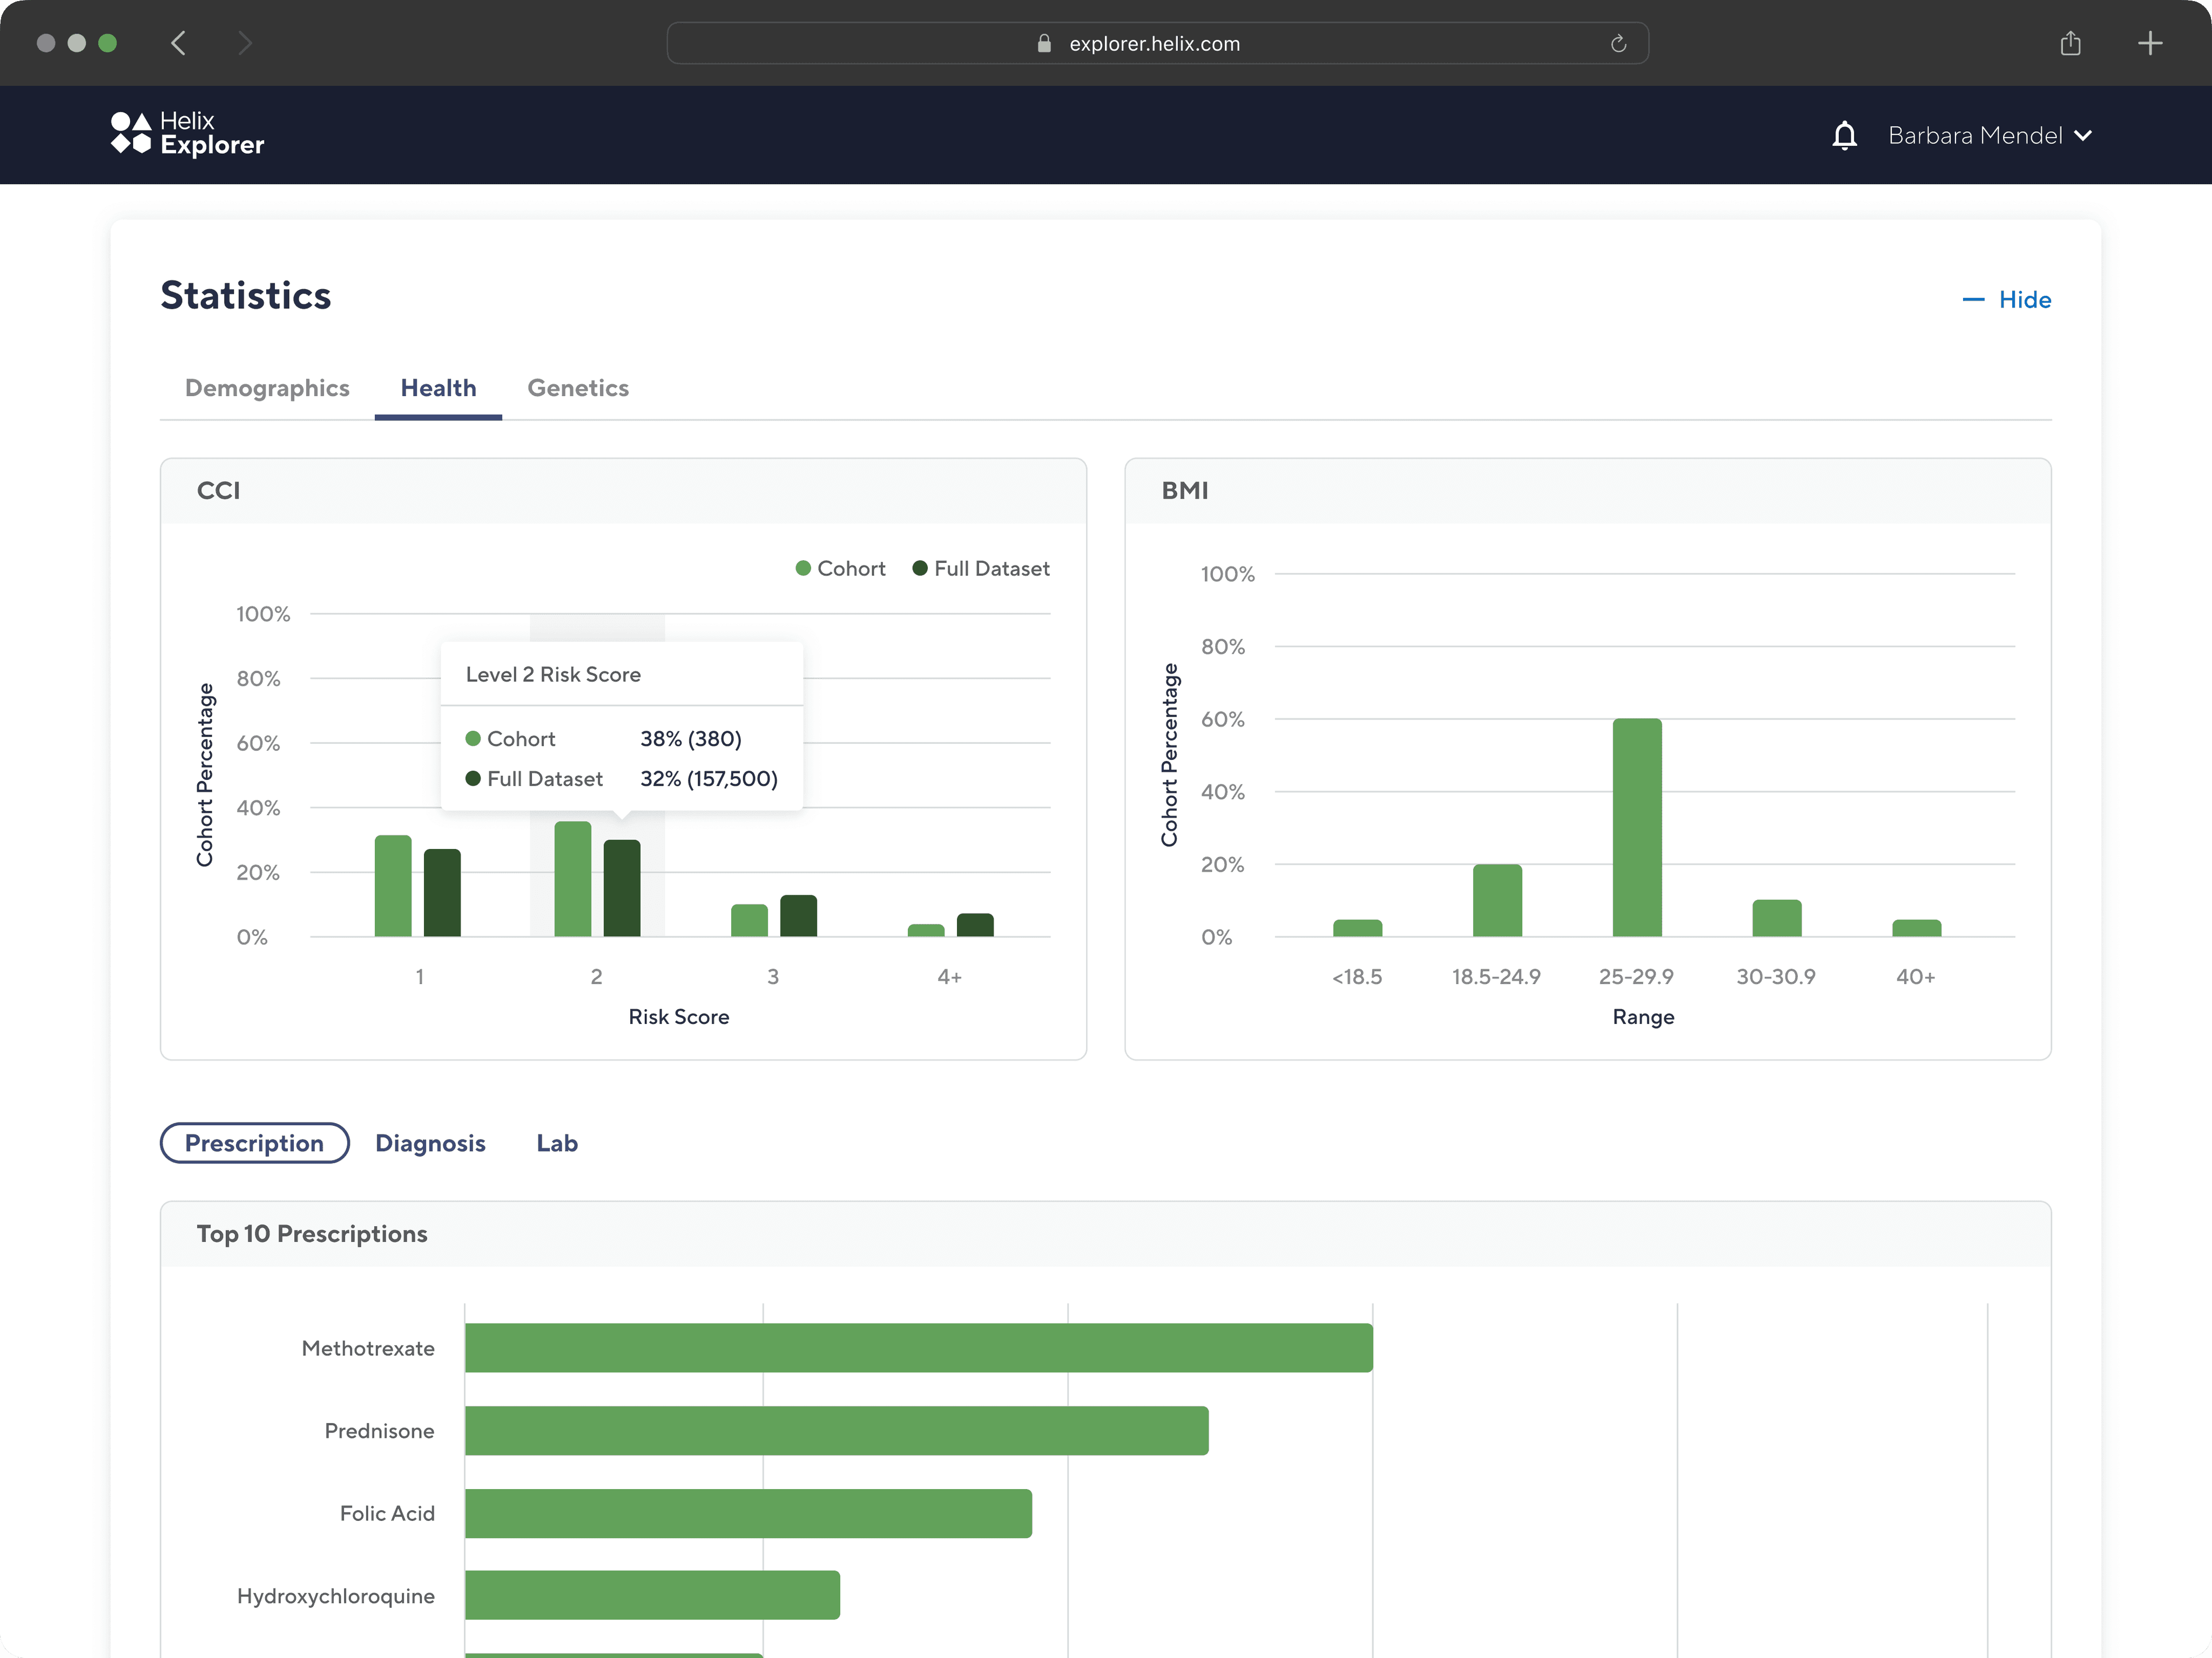Screen dimensions: 2212x1658
Task: Go back with the browser back arrow
Action: point(179,43)
